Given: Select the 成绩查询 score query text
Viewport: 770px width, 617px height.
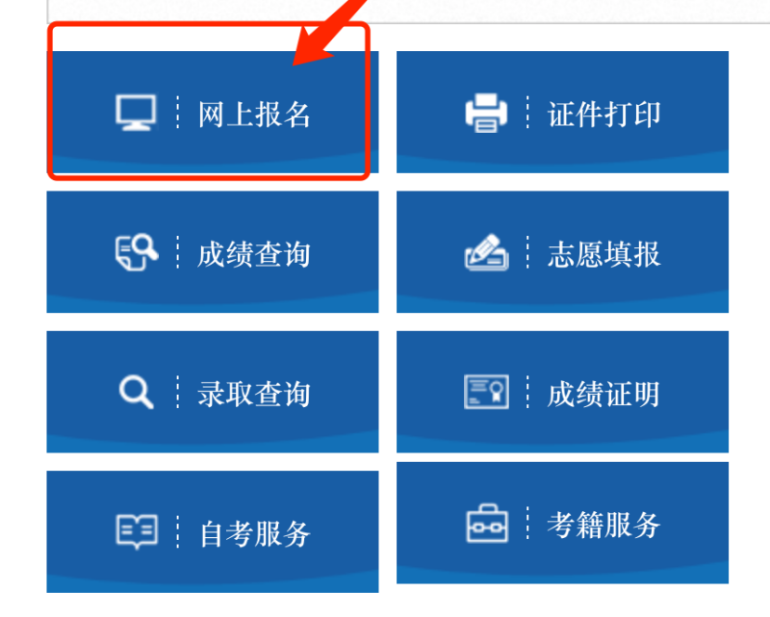Looking at the screenshot, I should [x=254, y=254].
